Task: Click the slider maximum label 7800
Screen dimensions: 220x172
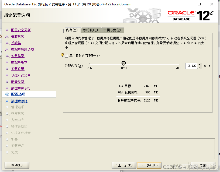Action: pyautogui.click(x=179, y=68)
